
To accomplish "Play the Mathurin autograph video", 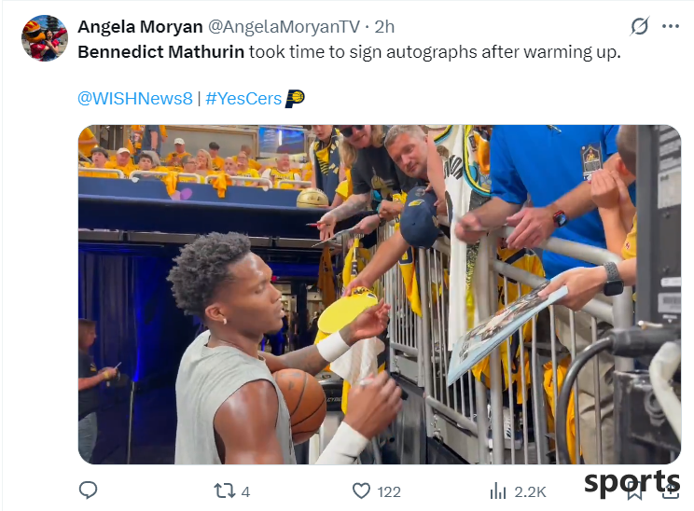I will tap(380, 295).
